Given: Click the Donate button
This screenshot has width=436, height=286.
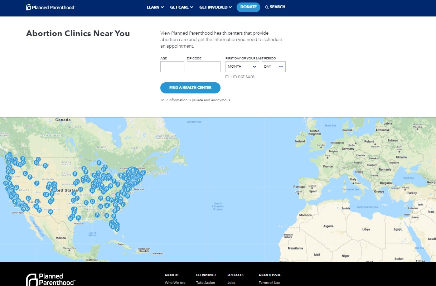Looking at the screenshot, I should pos(248,7).
